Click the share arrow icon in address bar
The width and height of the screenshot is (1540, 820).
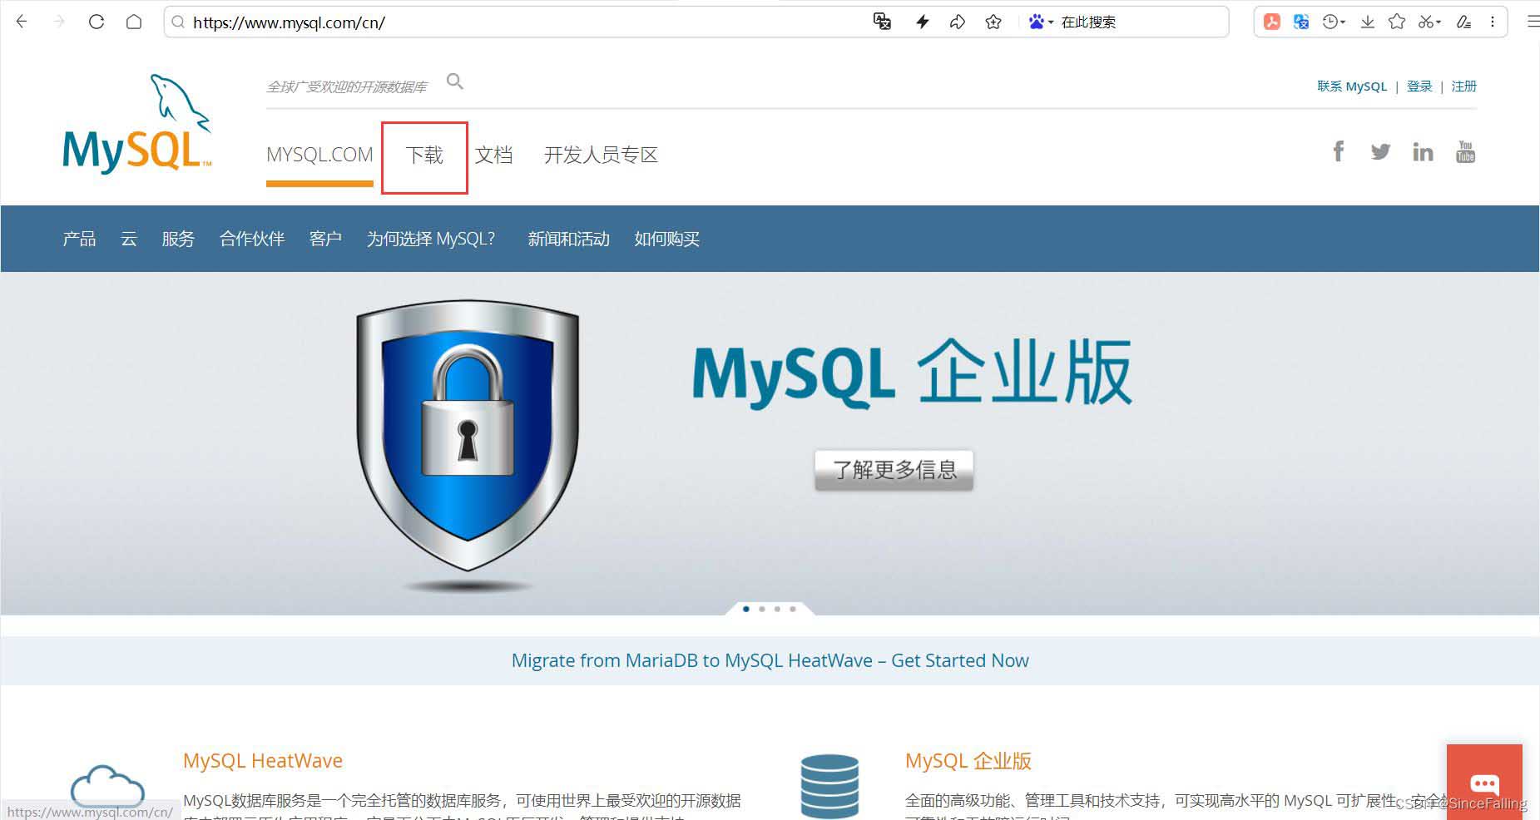click(x=958, y=22)
